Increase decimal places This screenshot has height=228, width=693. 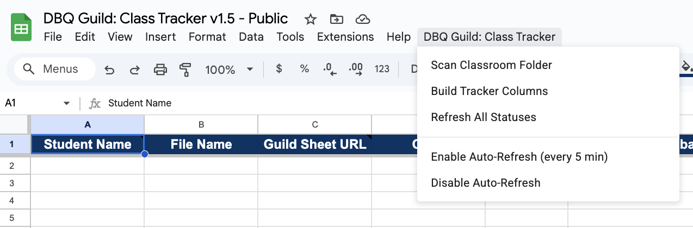coord(356,69)
